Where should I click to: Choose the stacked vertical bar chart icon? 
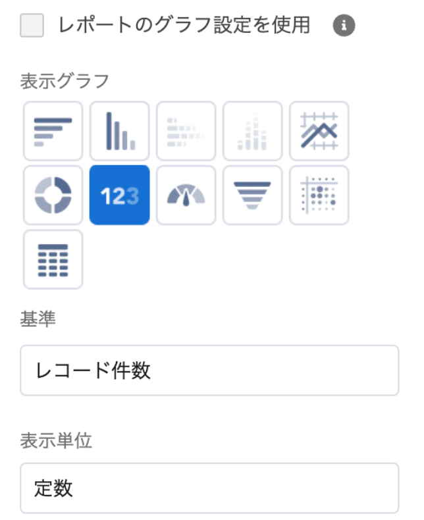252,131
